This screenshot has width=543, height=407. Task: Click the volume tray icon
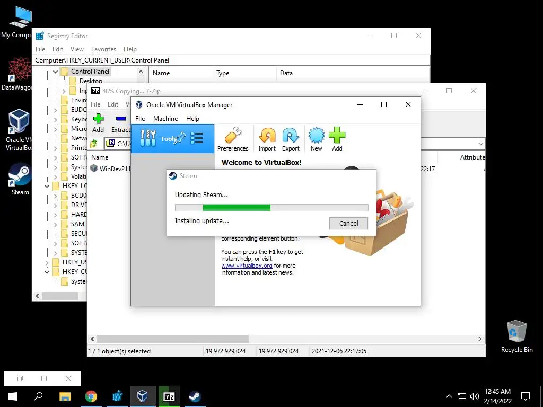[475, 396]
